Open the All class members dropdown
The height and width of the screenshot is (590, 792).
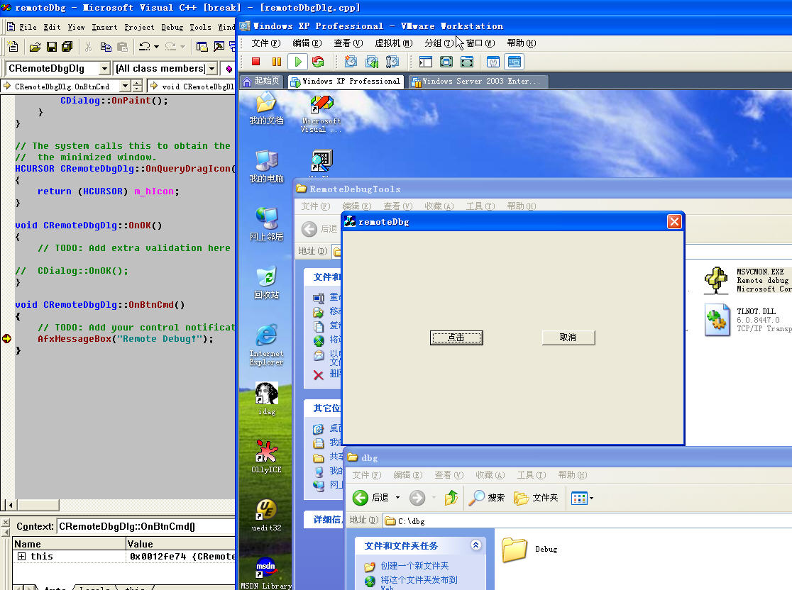point(212,68)
